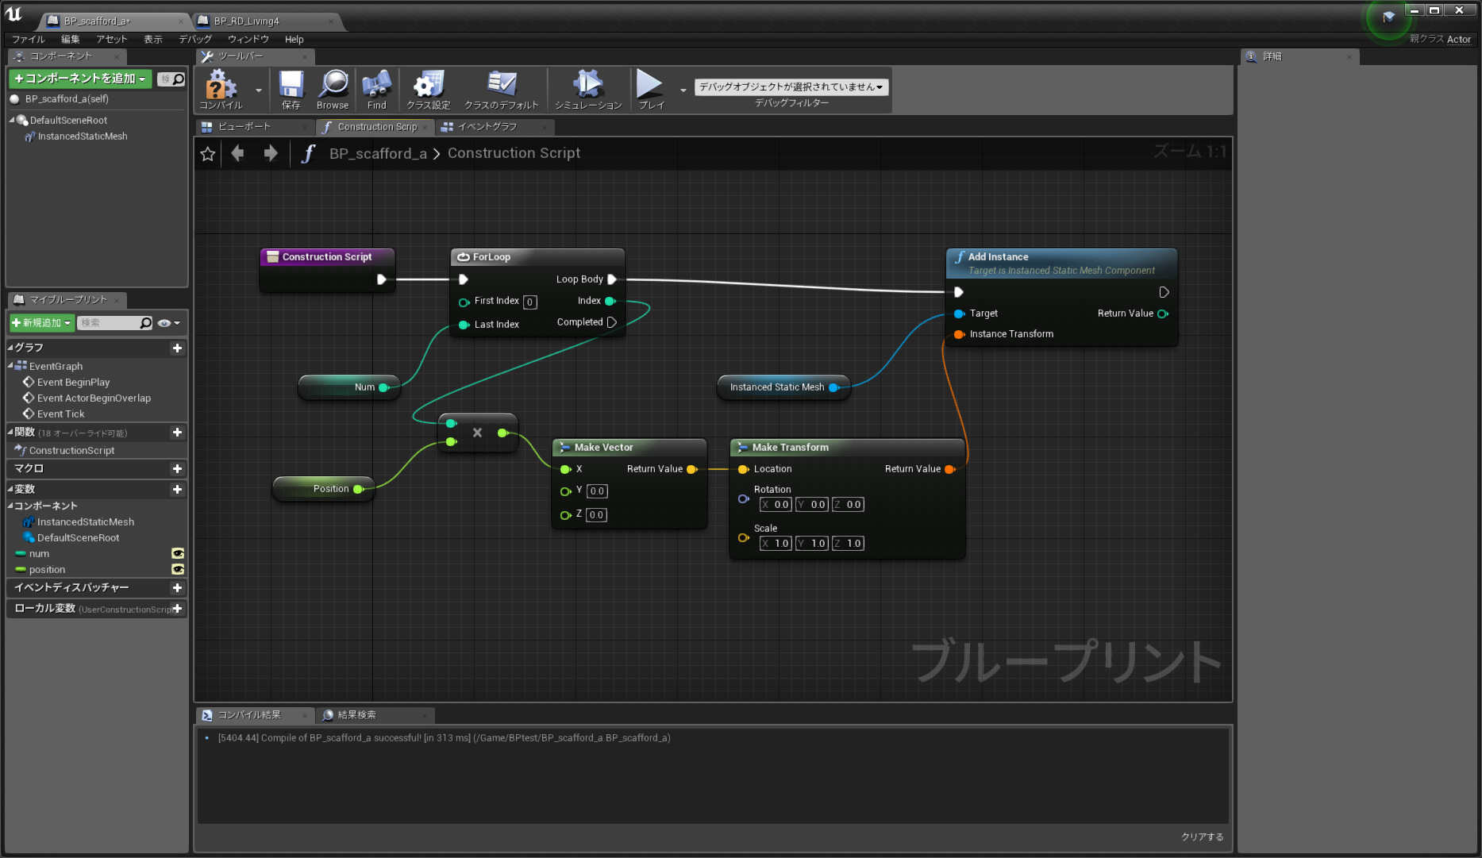Image resolution: width=1482 pixels, height=858 pixels.
Task: Select BP_scafford_a(self) in Components
Action: [x=67, y=99]
